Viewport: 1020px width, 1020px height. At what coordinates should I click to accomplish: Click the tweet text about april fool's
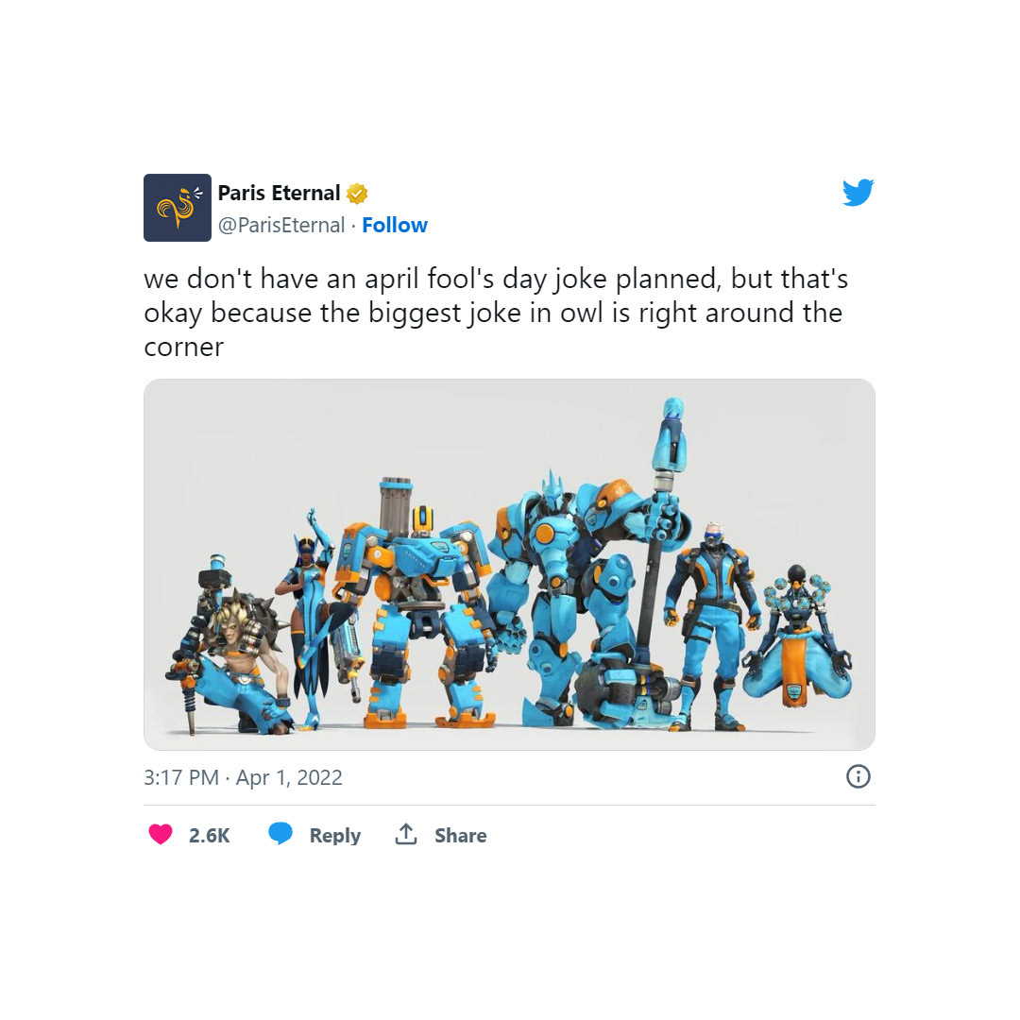click(496, 313)
